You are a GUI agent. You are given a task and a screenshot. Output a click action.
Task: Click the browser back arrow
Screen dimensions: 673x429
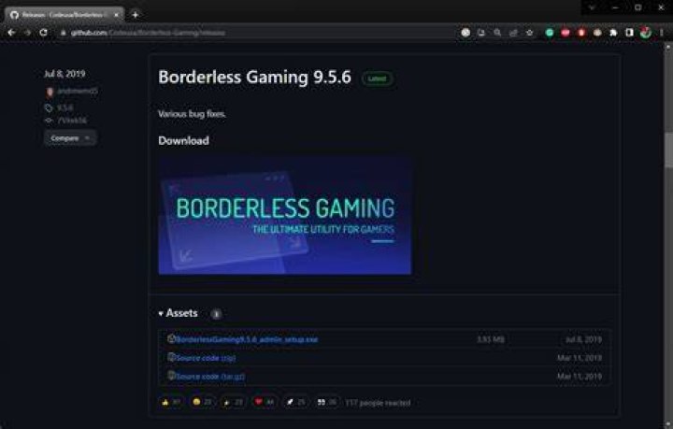click(x=11, y=33)
